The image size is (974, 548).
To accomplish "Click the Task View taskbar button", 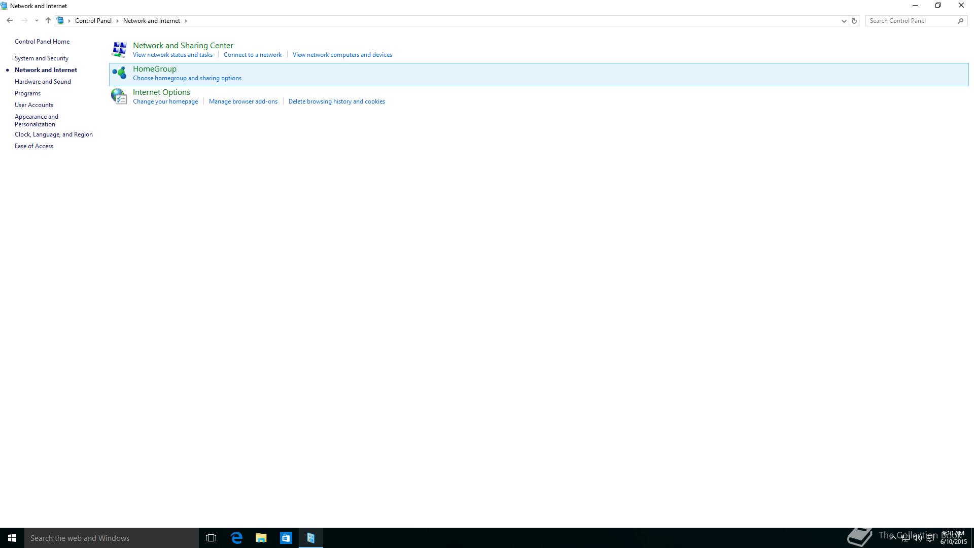I will [211, 538].
